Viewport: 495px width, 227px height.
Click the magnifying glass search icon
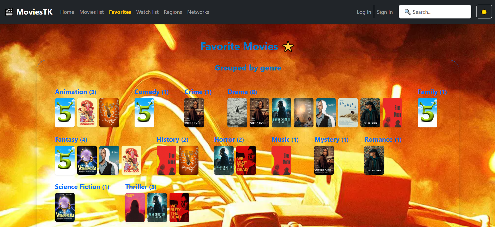point(407,12)
